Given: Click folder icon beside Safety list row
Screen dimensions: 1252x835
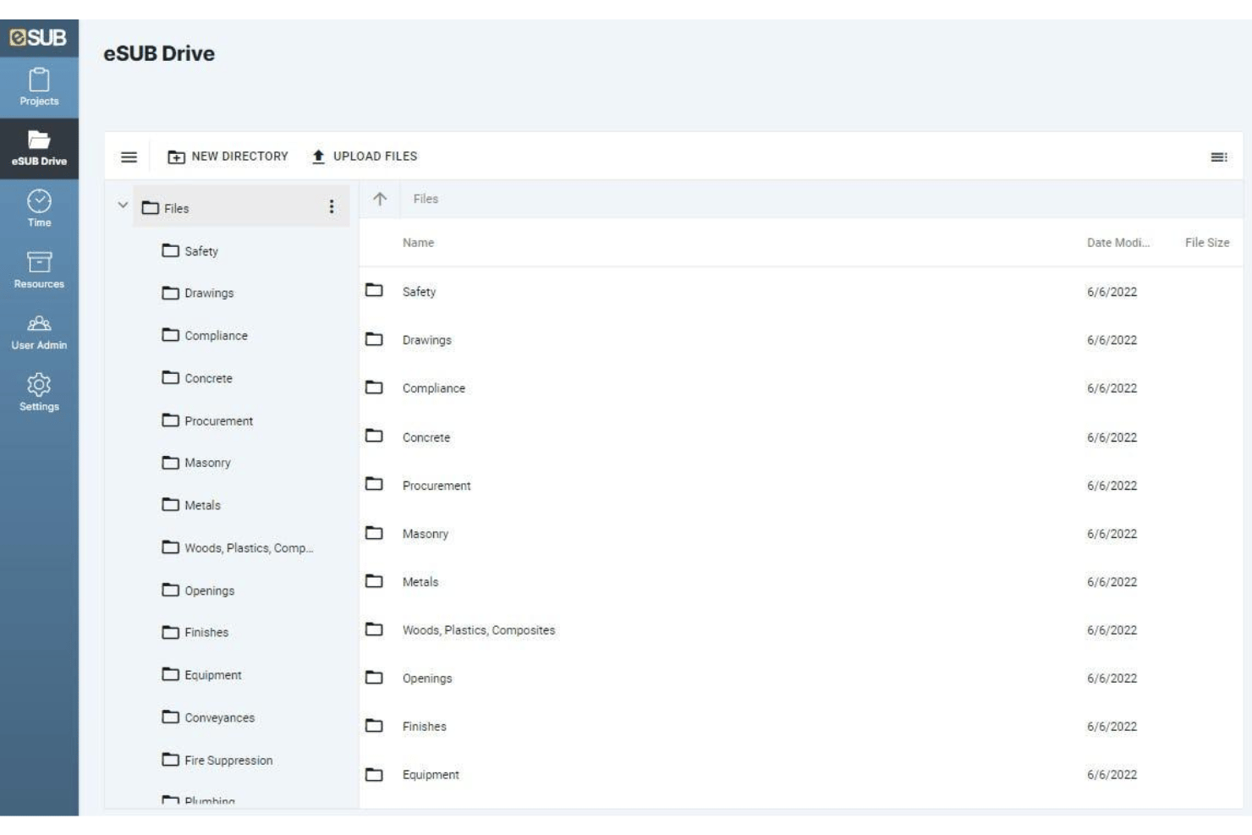Looking at the screenshot, I should [374, 290].
